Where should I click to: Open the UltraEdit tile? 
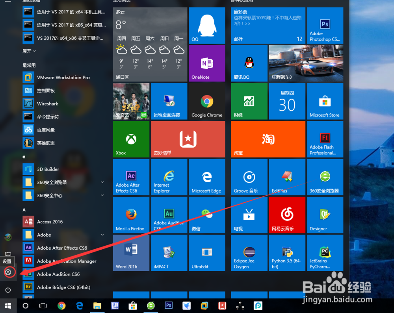coord(207,253)
